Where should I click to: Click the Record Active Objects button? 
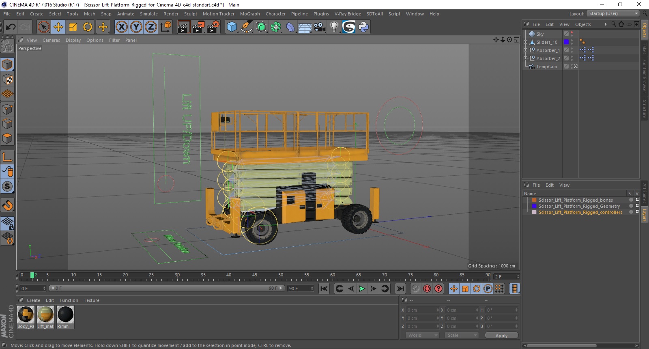[x=416, y=289]
